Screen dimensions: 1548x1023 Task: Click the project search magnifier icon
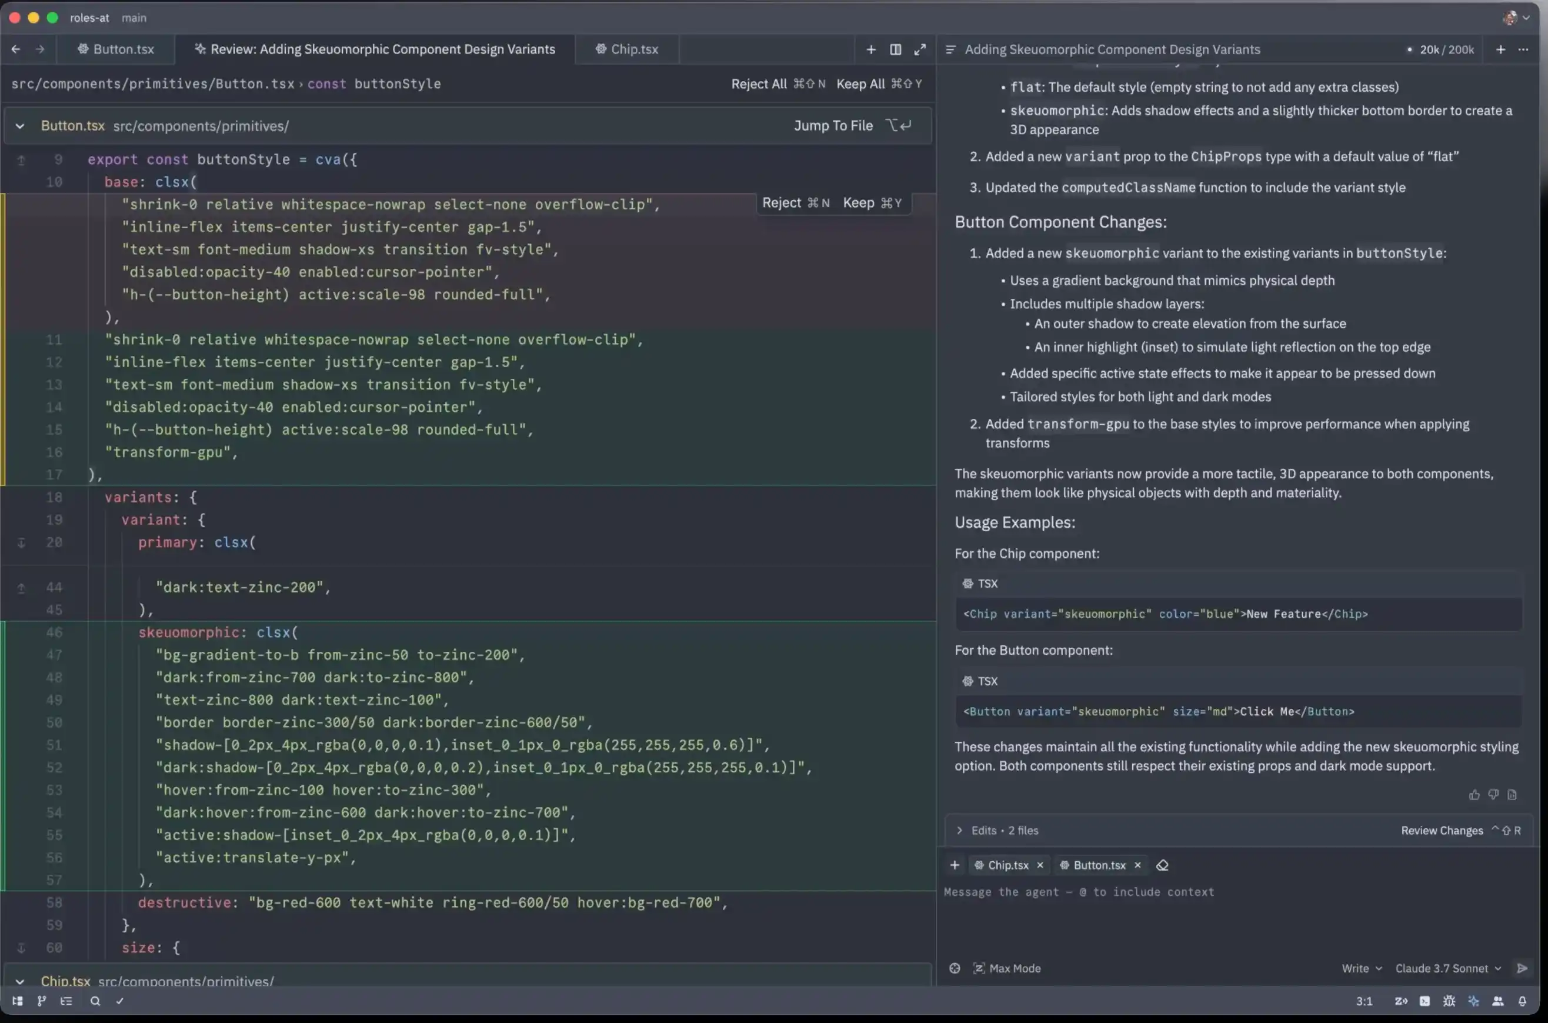coord(95,1001)
